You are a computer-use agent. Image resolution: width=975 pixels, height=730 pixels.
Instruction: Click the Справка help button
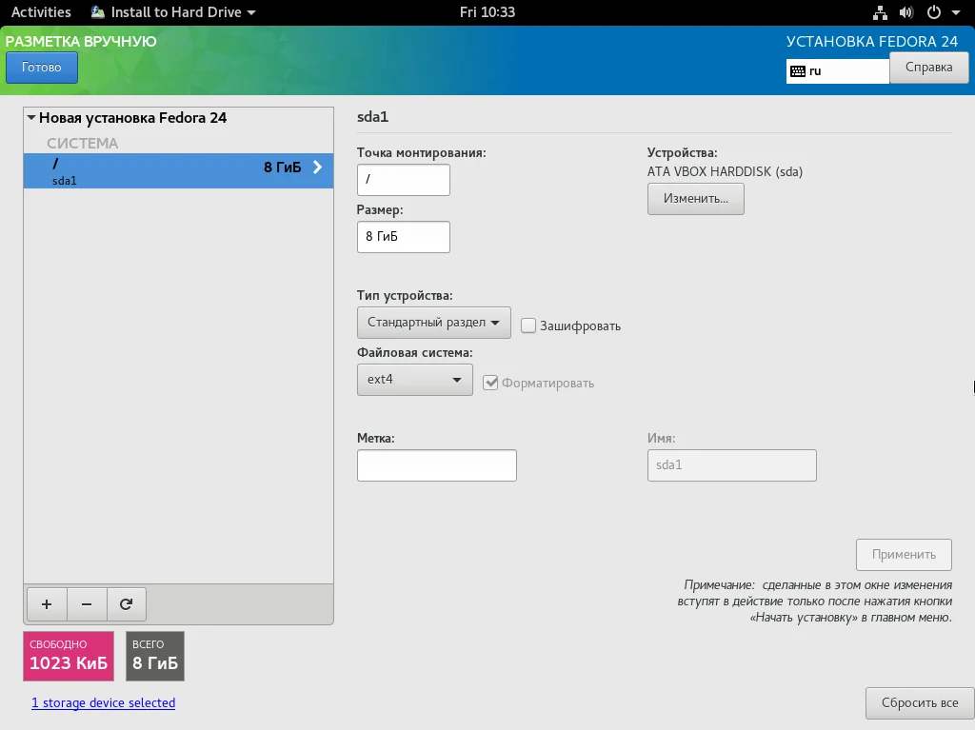(928, 68)
